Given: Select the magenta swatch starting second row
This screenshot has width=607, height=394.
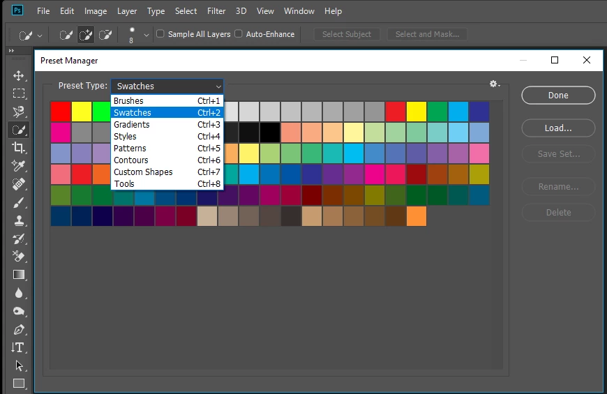Looking at the screenshot, I should tap(61, 132).
